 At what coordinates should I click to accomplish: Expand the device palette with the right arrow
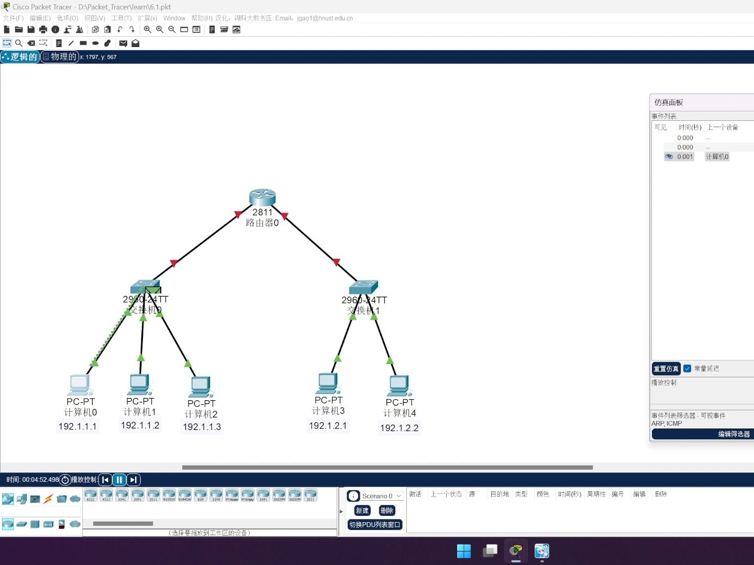(341, 511)
